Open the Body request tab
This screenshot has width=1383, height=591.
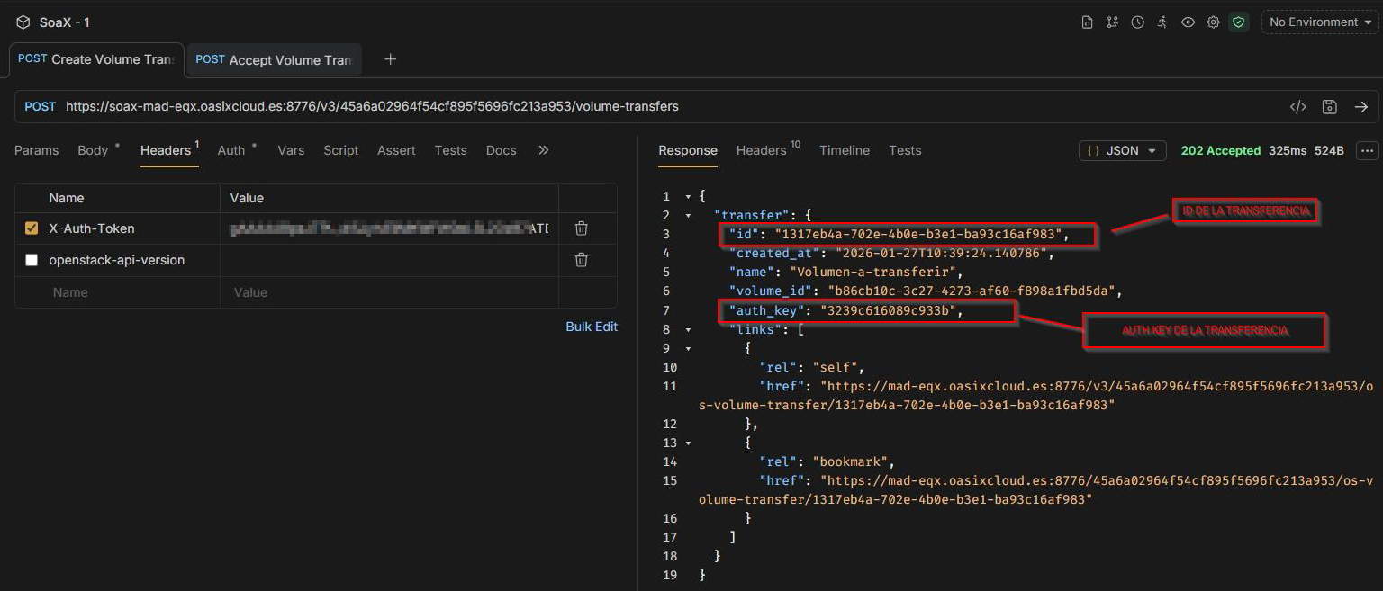pyautogui.click(x=93, y=150)
